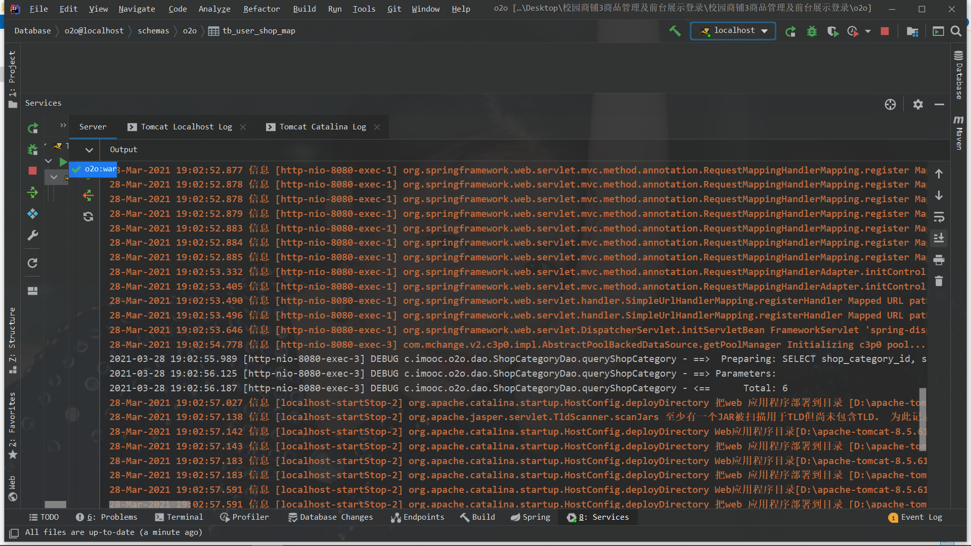Screen dimensions: 971x546
Task: Open the Endpoints tool window
Action: coord(417,517)
